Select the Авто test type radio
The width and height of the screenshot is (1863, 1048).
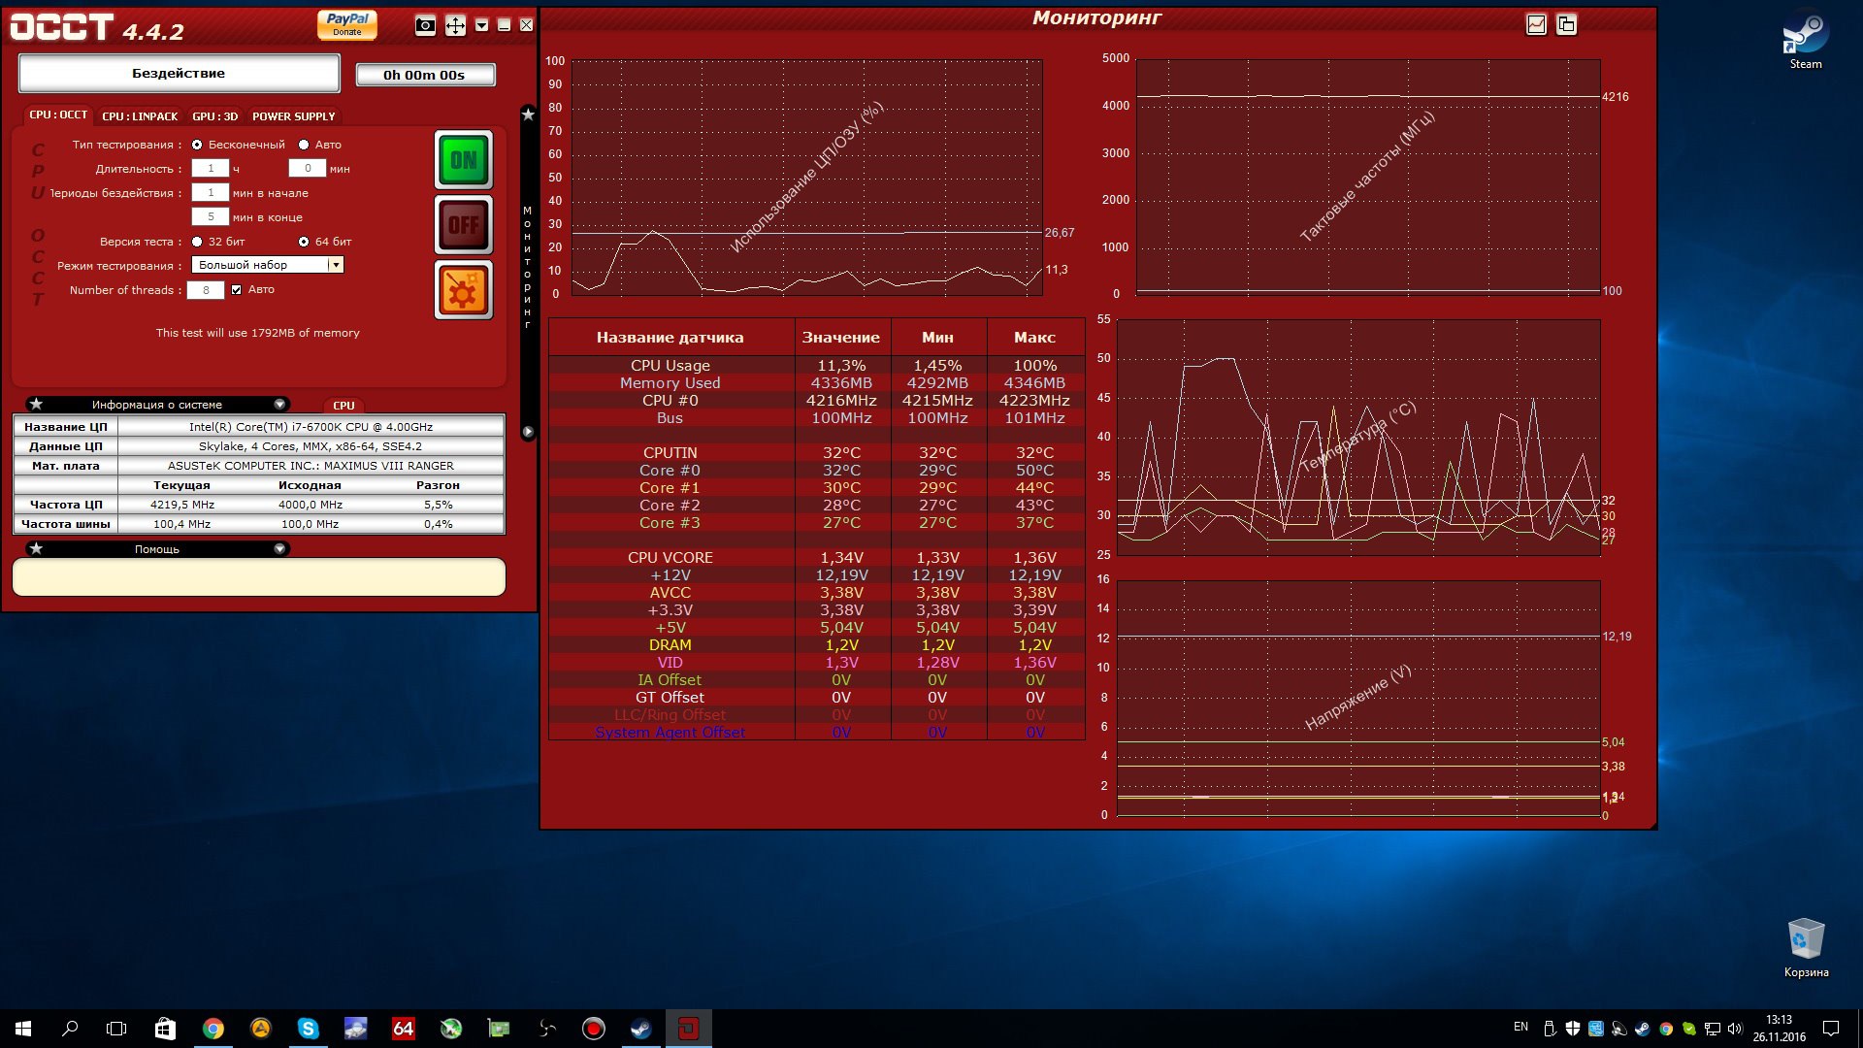[x=304, y=145]
